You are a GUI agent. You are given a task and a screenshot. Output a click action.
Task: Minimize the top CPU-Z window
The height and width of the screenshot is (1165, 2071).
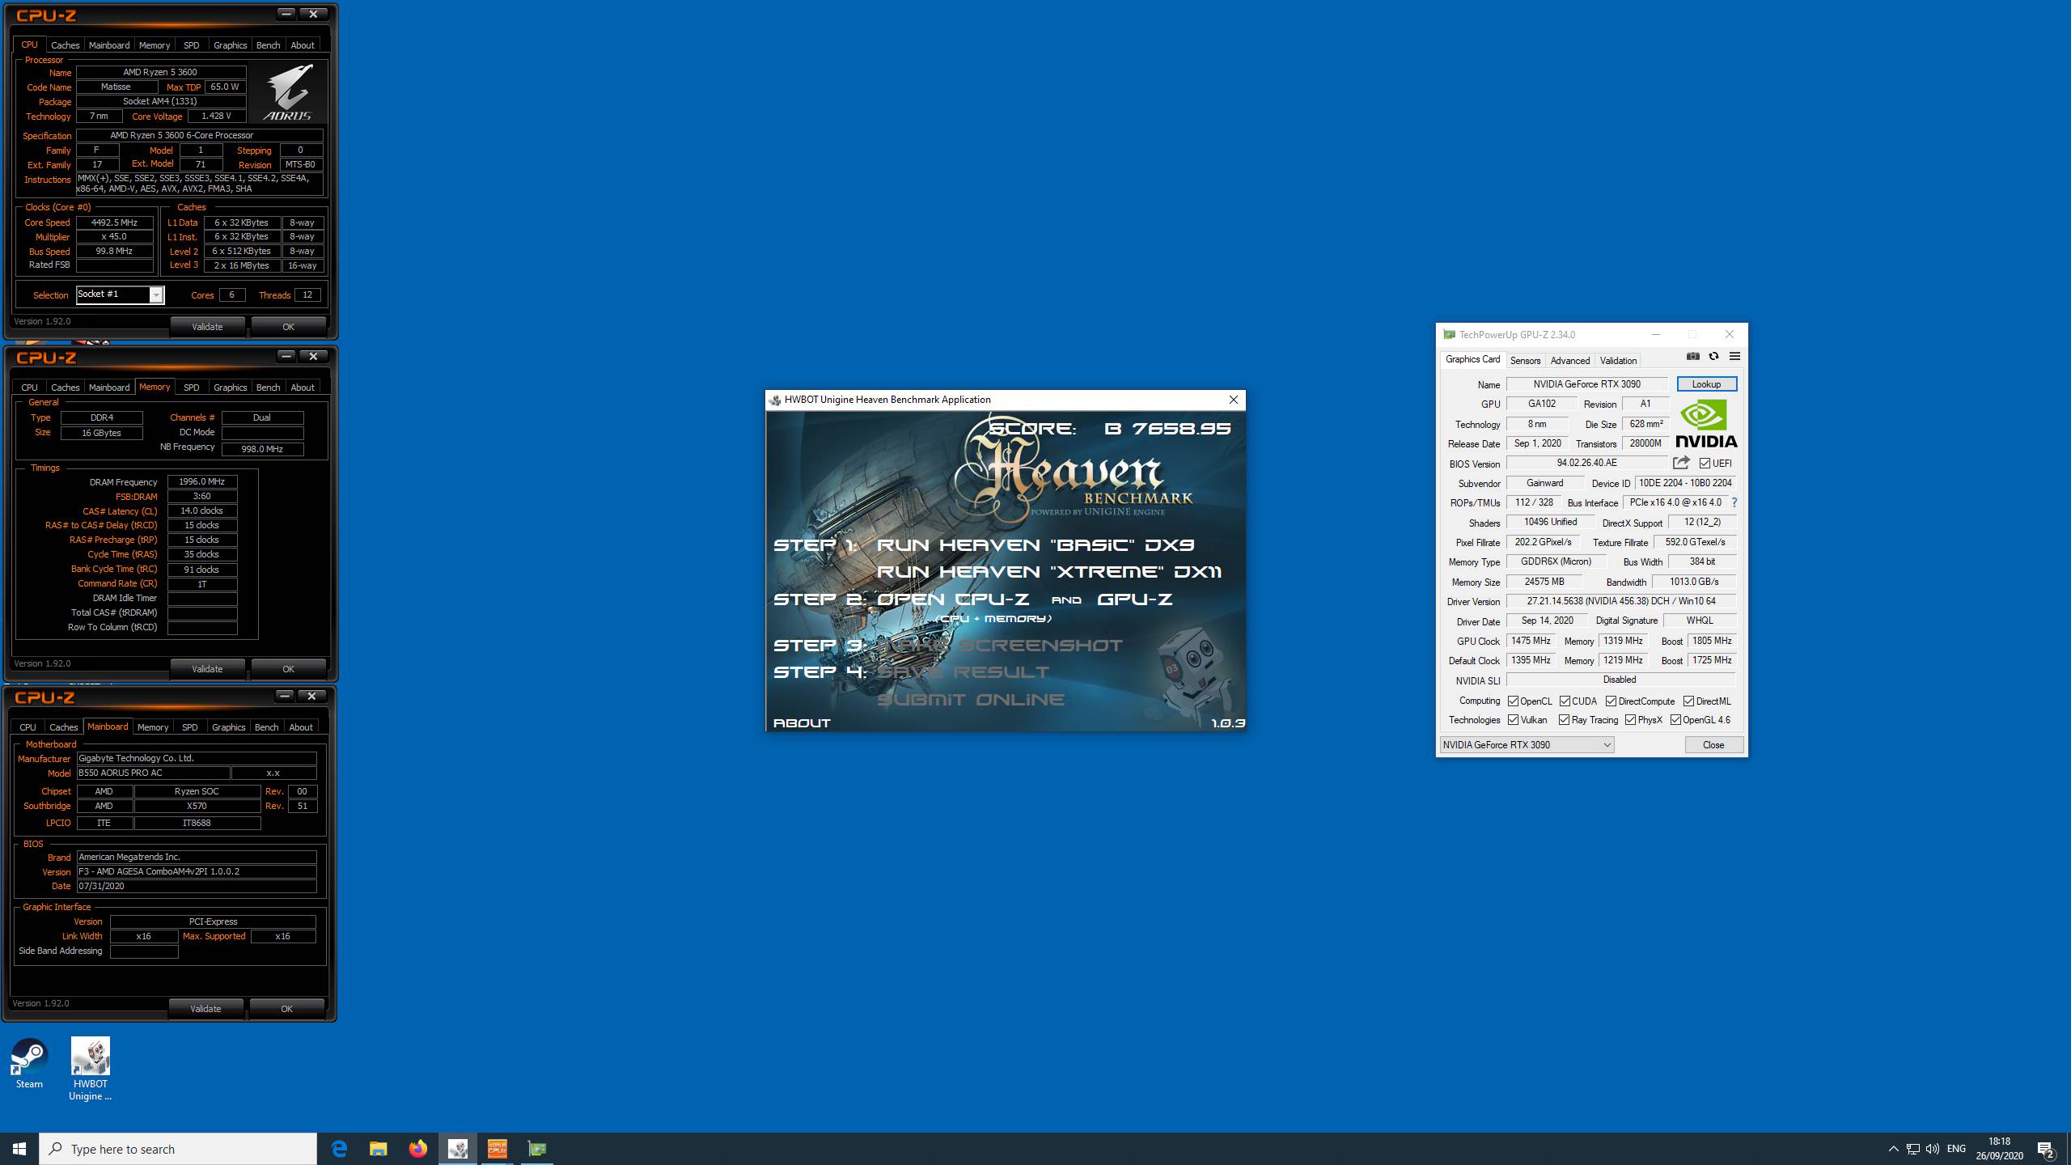(286, 14)
